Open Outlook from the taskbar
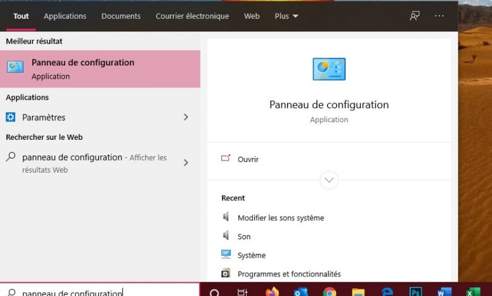Screen dimensions: 492x296 coord(301,292)
